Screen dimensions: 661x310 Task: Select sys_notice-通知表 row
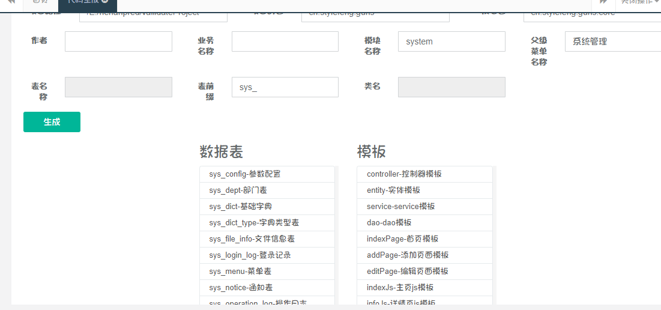coord(267,288)
